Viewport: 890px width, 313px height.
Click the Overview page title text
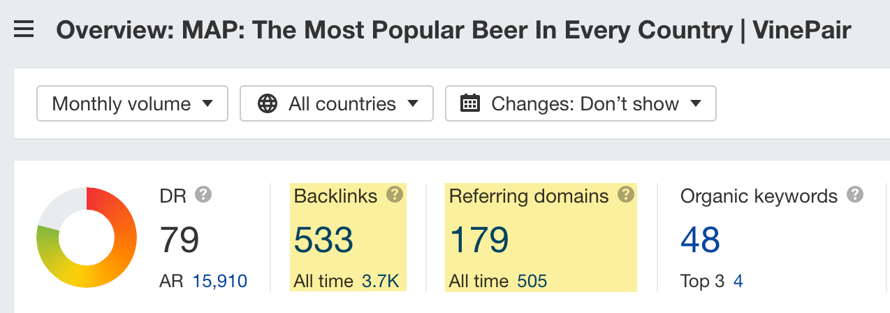[x=453, y=31]
